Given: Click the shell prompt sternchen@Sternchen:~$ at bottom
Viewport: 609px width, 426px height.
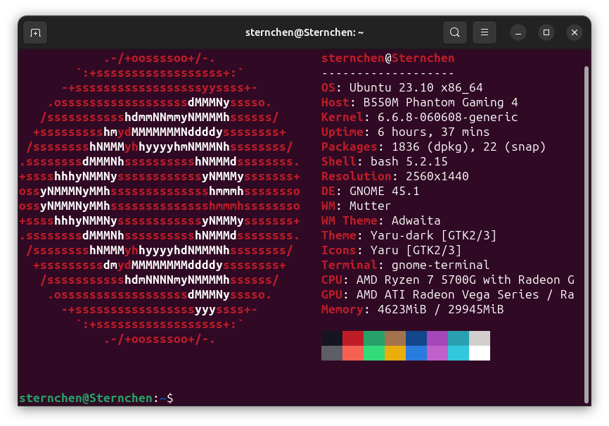Looking at the screenshot, I should [x=96, y=398].
